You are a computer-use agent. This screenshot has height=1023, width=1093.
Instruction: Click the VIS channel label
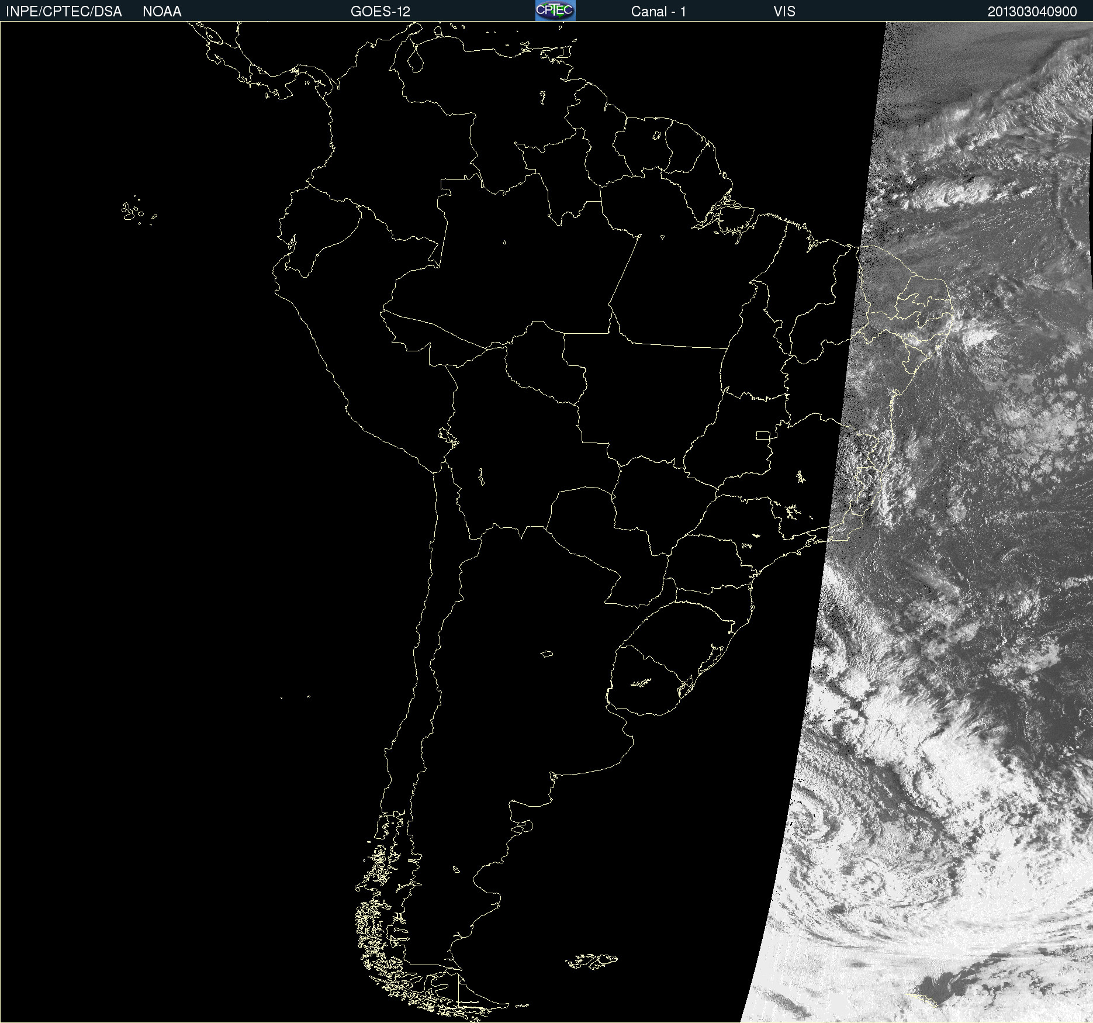(x=784, y=12)
